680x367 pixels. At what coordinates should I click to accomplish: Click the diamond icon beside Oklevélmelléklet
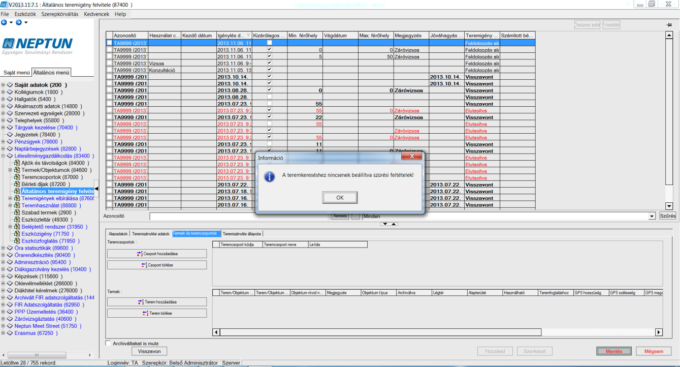point(10,284)
